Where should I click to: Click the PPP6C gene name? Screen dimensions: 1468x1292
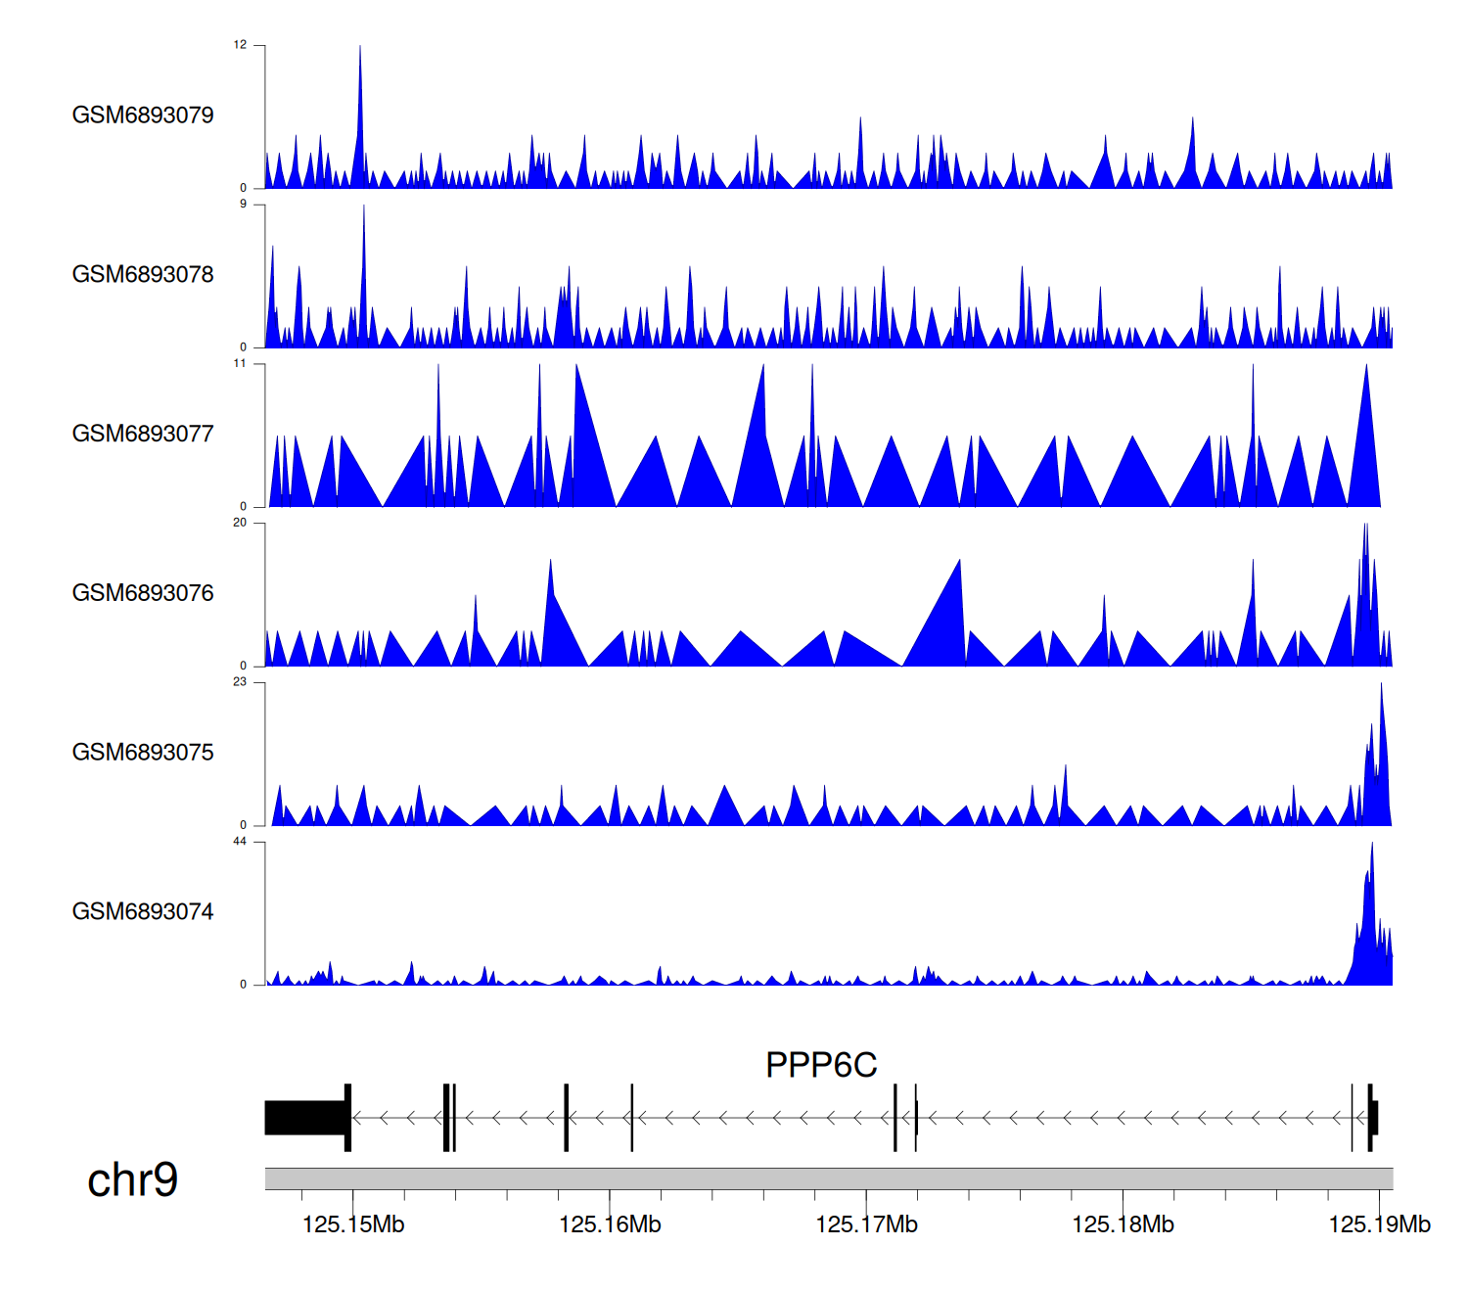coord(820,1065)
